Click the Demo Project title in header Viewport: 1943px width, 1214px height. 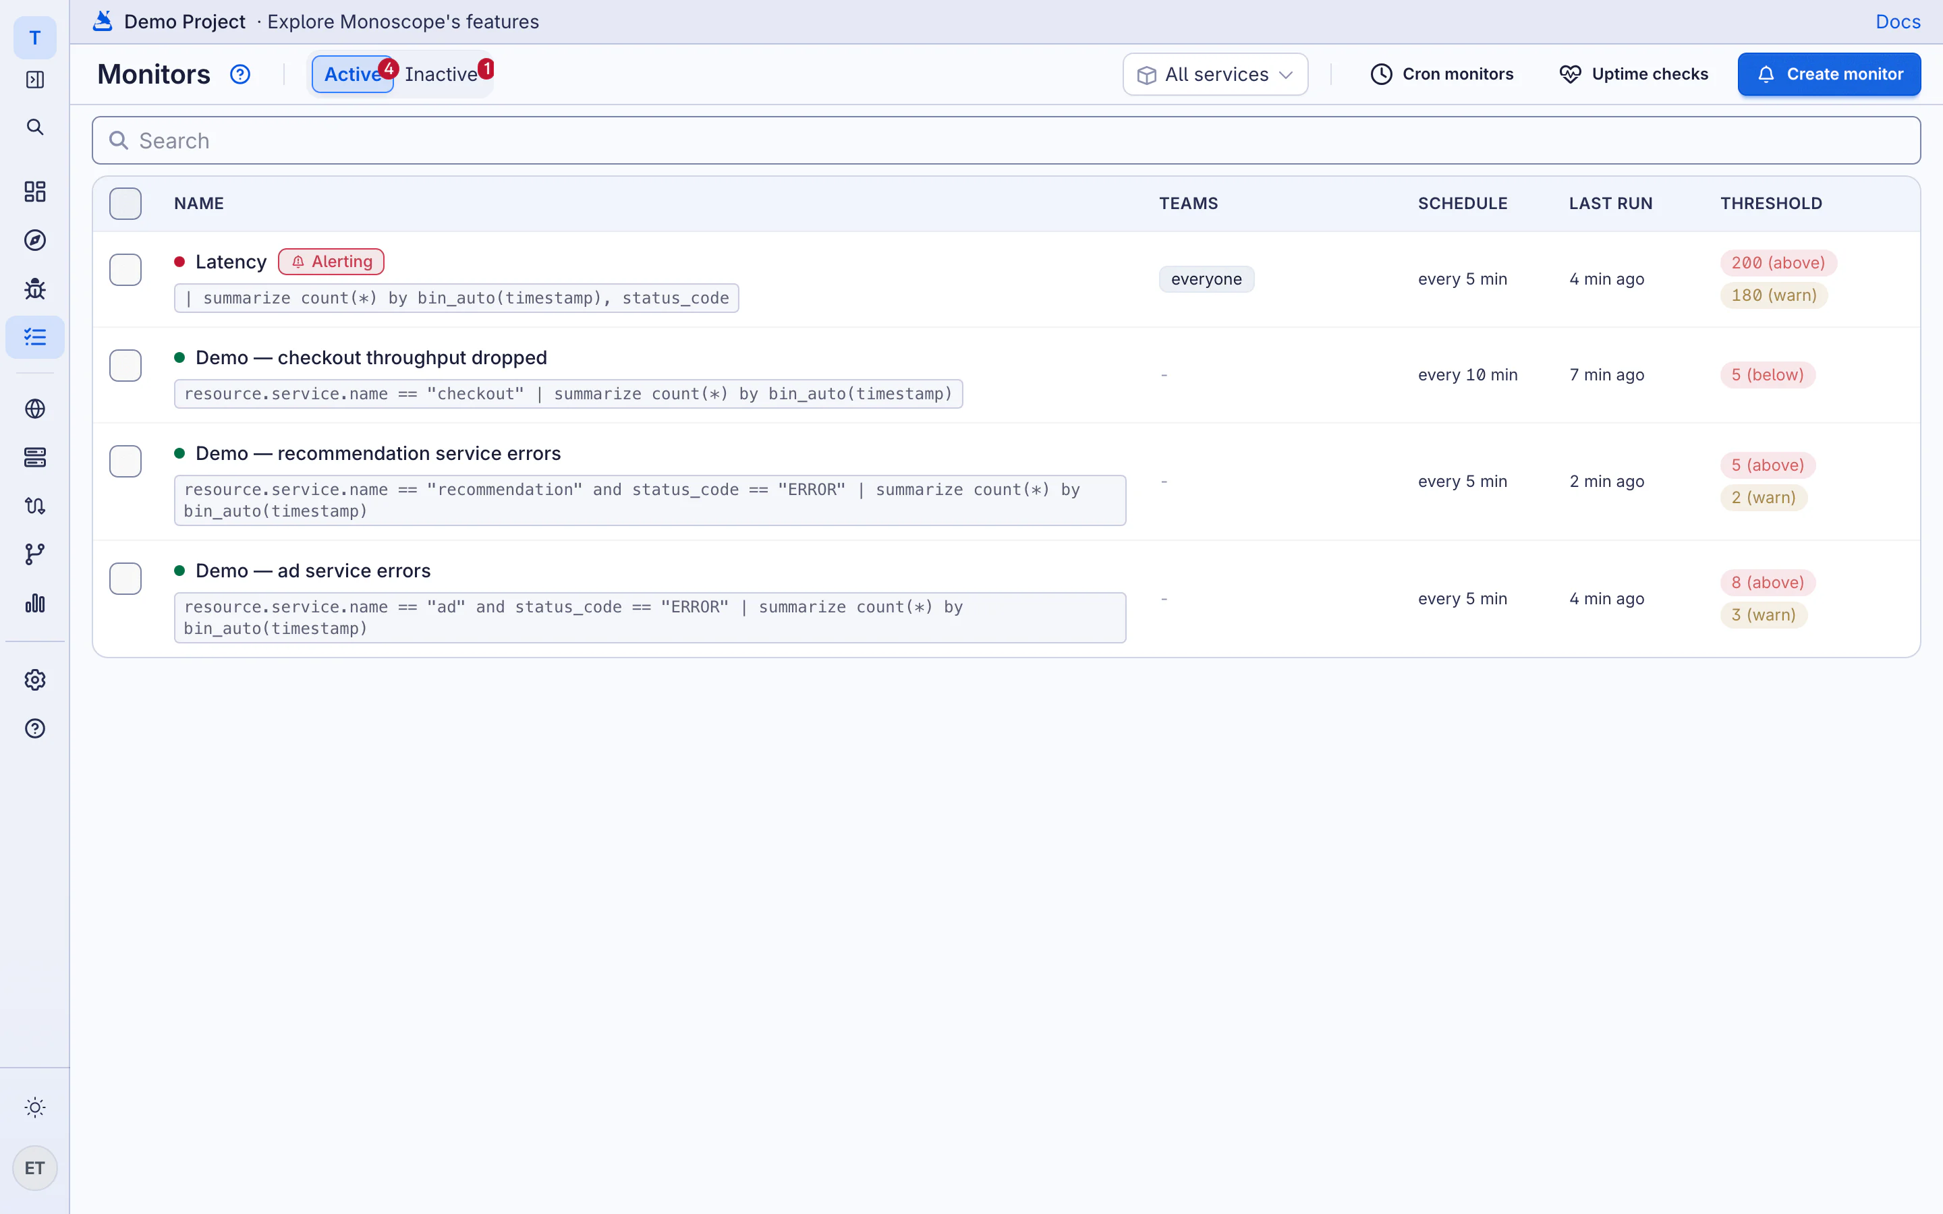click(x=185, y=22)
